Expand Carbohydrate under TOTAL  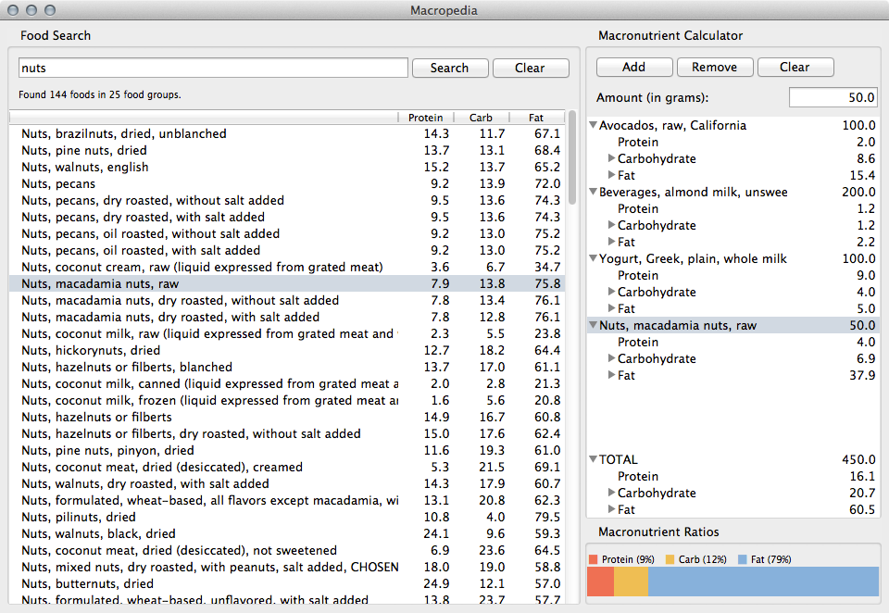[611, 493]
